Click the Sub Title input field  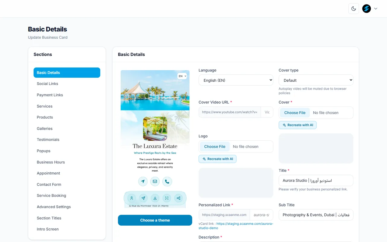[316, 215]
